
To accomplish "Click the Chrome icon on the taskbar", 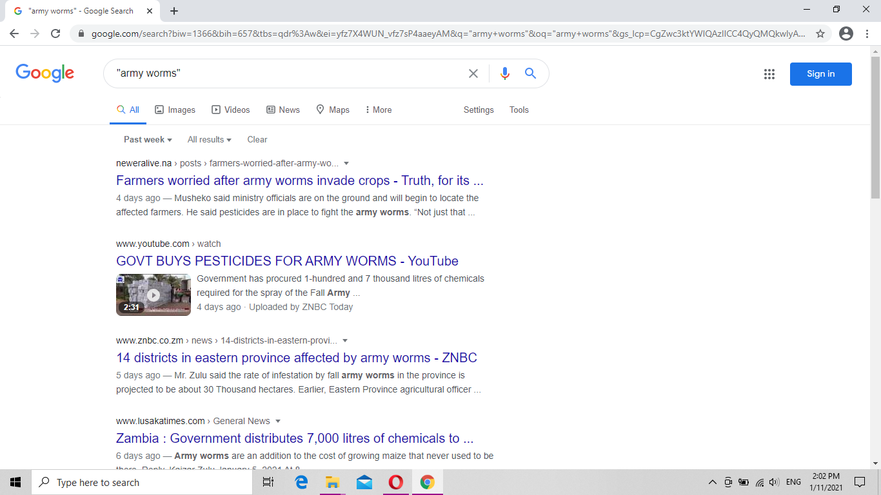I will [x=427, y=482].
